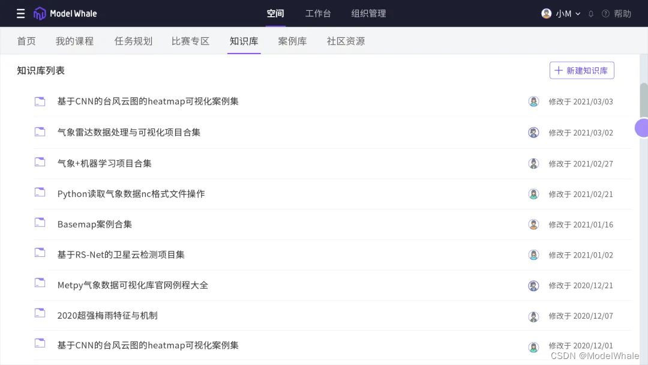Screen dimensions: 648x365
Task: Click the ModelWhale logo icon
Action: coord(40,14)
